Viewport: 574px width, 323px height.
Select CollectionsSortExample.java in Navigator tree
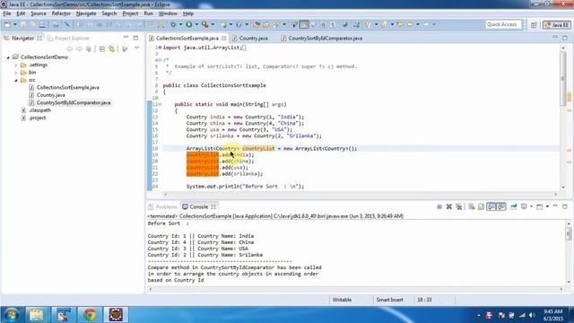tap(68, 88)
